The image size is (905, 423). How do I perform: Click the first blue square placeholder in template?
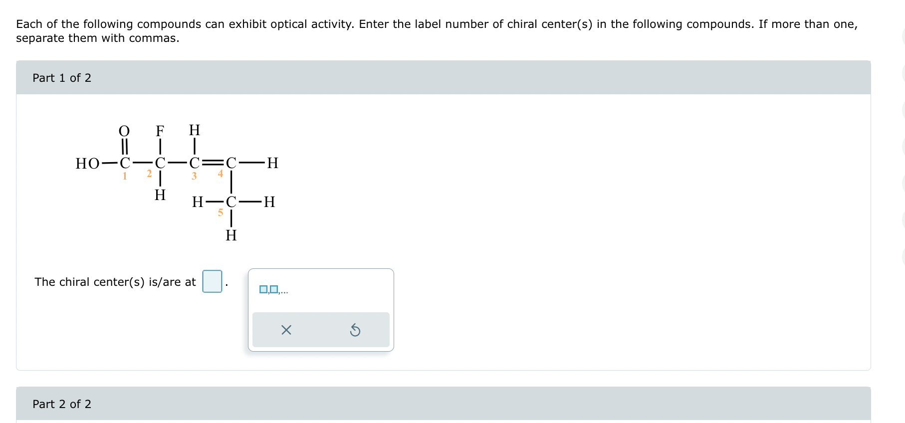click(x=263, y=289)
